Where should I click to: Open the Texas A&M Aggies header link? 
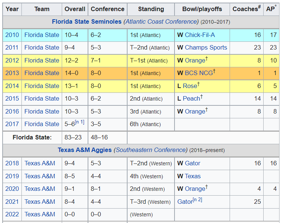pyautogui.click(x=85, y=150)
